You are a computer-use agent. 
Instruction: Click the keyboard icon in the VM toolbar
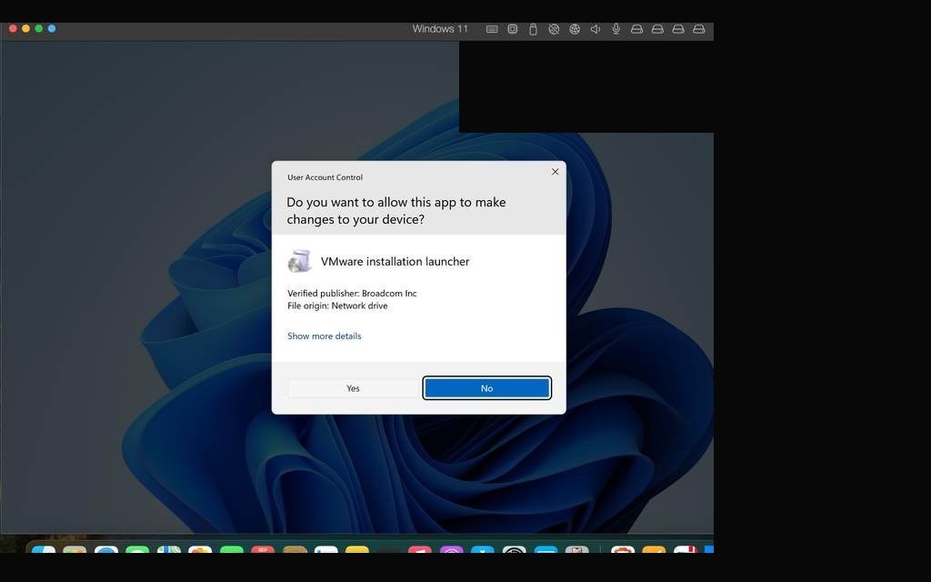(492, 29)
